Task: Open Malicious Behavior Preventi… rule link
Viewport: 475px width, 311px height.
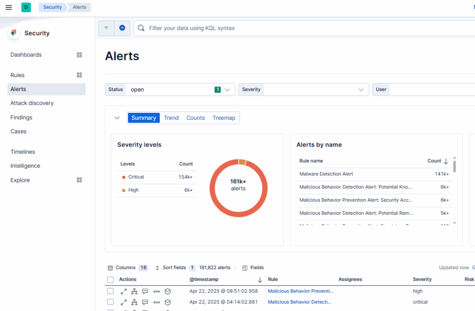Action: (301, 292)
